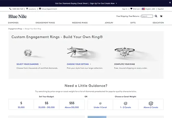Close the top promotional banner
Image resolution: width=172 pixels, height=118 pixels.
[x=170, y=2]
